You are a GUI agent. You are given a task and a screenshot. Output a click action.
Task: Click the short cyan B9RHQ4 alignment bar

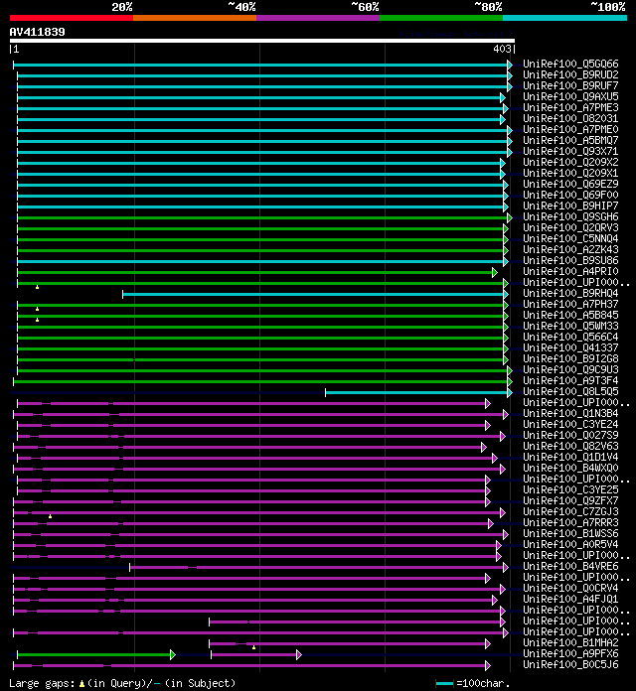pos(314,295)
